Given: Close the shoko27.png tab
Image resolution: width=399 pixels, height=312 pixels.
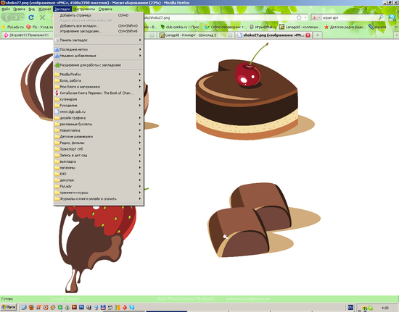Looking at the screenshot, I should coord(308,35).
